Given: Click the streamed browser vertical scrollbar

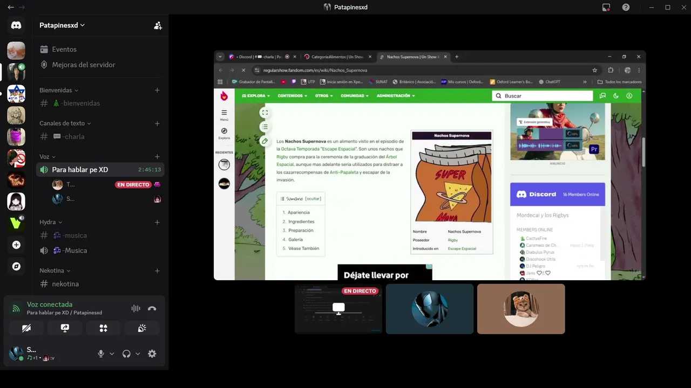Looking at the screenshot, I should click(x=643, y=153).
